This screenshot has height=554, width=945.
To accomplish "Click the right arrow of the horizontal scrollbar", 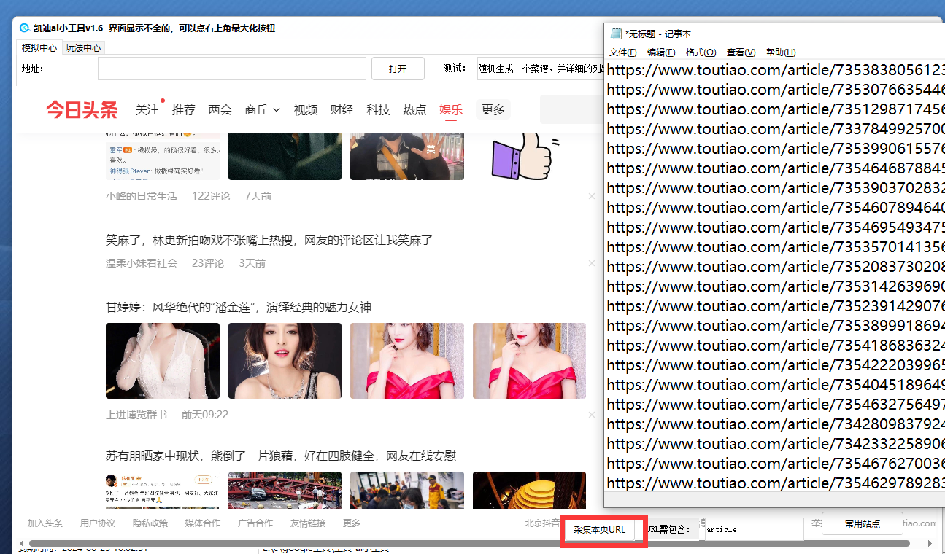I will [930, 543].
